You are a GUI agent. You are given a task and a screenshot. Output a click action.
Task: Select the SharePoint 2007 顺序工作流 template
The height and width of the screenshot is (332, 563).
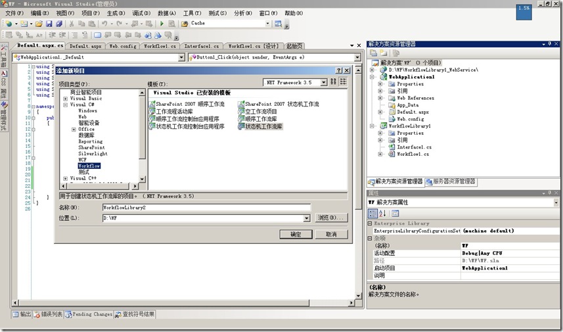point(187,104)
